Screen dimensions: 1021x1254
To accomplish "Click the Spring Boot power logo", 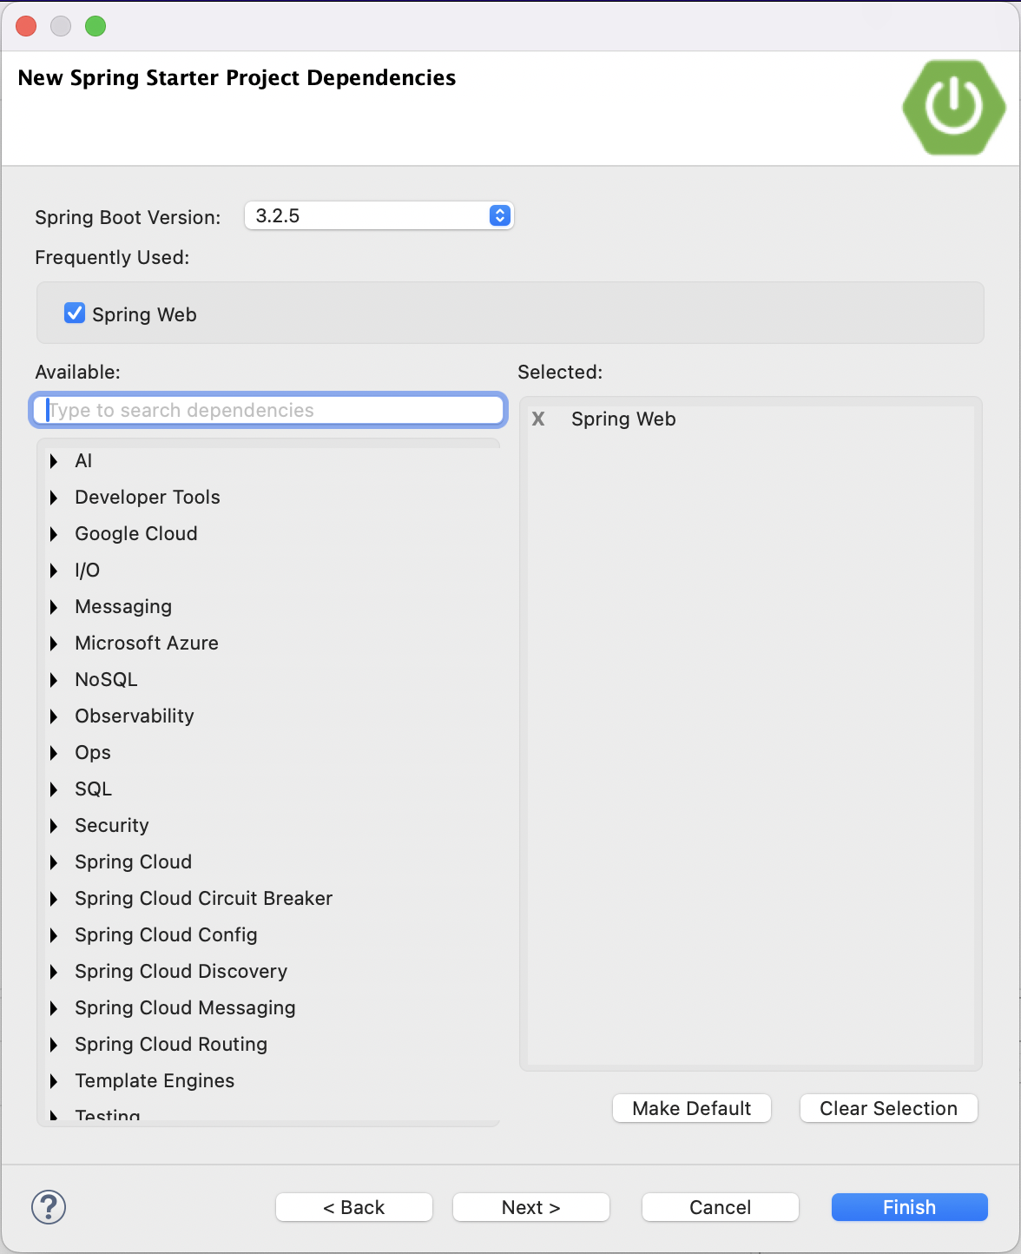I will tap(954, 107).
